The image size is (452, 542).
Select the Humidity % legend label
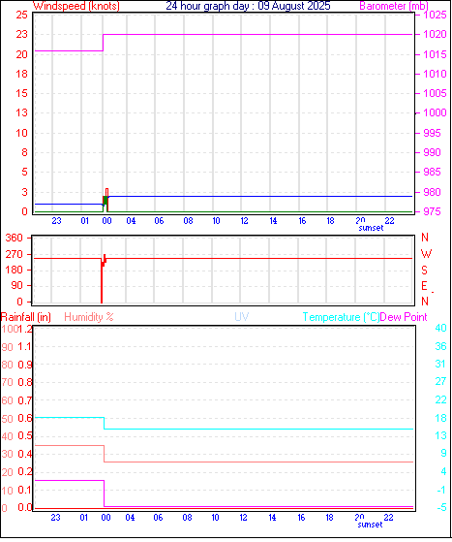pos(89,317)
